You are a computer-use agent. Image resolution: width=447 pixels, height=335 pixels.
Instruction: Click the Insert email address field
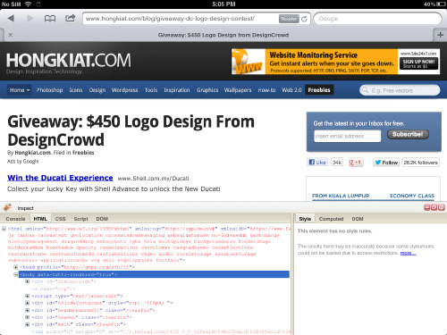348,137
